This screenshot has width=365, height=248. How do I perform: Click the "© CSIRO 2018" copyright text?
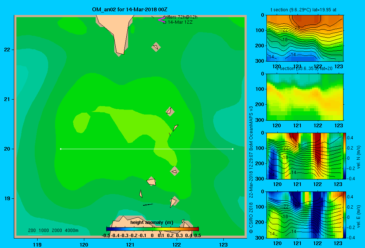pos(251,218)
